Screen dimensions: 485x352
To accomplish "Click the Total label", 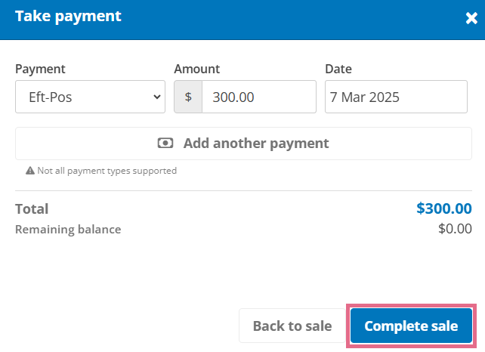I will 32,208.
